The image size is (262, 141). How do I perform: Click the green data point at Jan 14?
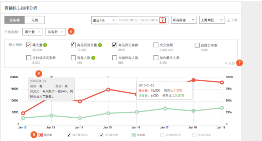pyautogui.click(x=80, y=118)
